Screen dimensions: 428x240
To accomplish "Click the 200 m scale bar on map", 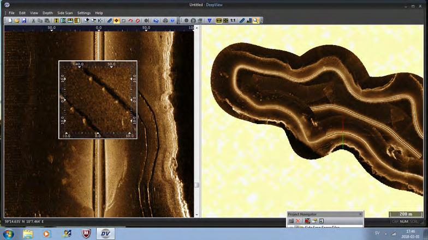I will point(406,214).
